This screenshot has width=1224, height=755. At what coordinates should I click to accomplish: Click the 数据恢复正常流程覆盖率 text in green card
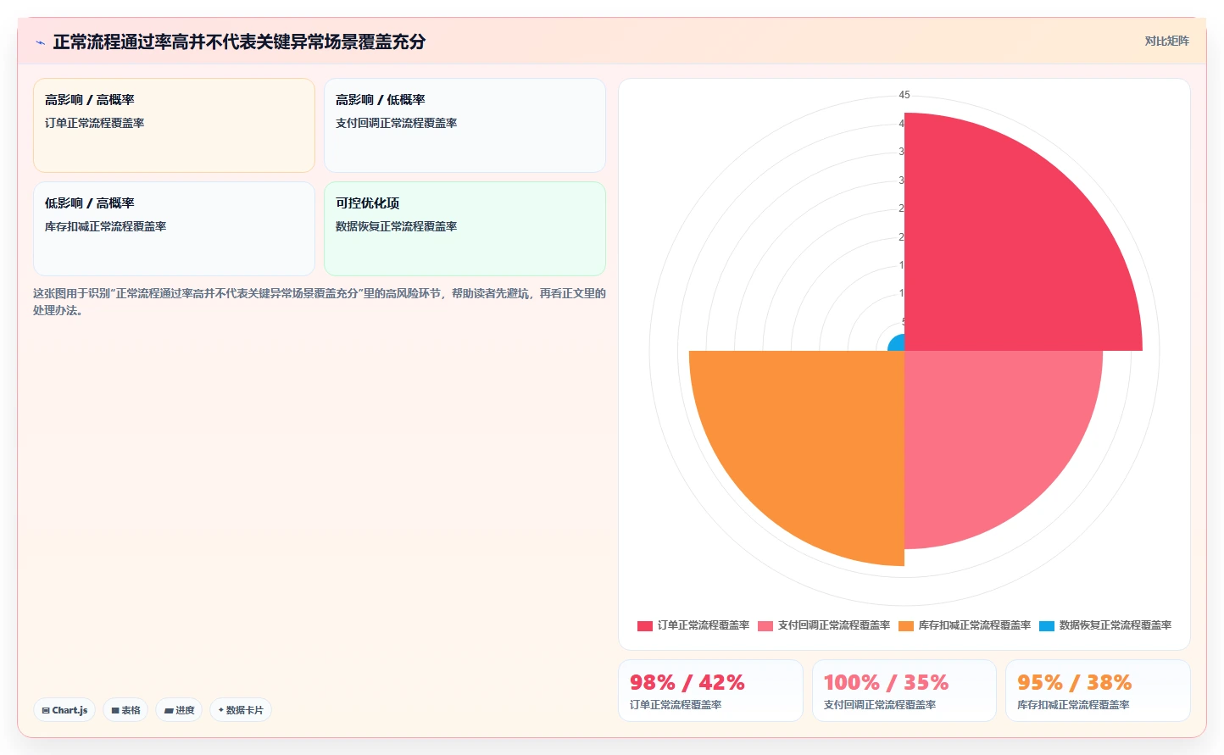pos(397,226)
